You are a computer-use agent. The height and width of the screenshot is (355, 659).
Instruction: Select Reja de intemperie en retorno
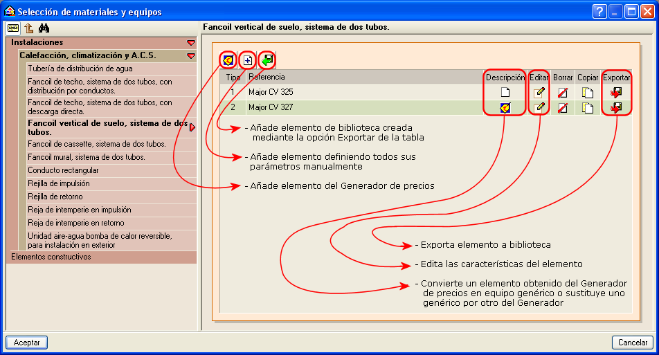pos(112,223)
